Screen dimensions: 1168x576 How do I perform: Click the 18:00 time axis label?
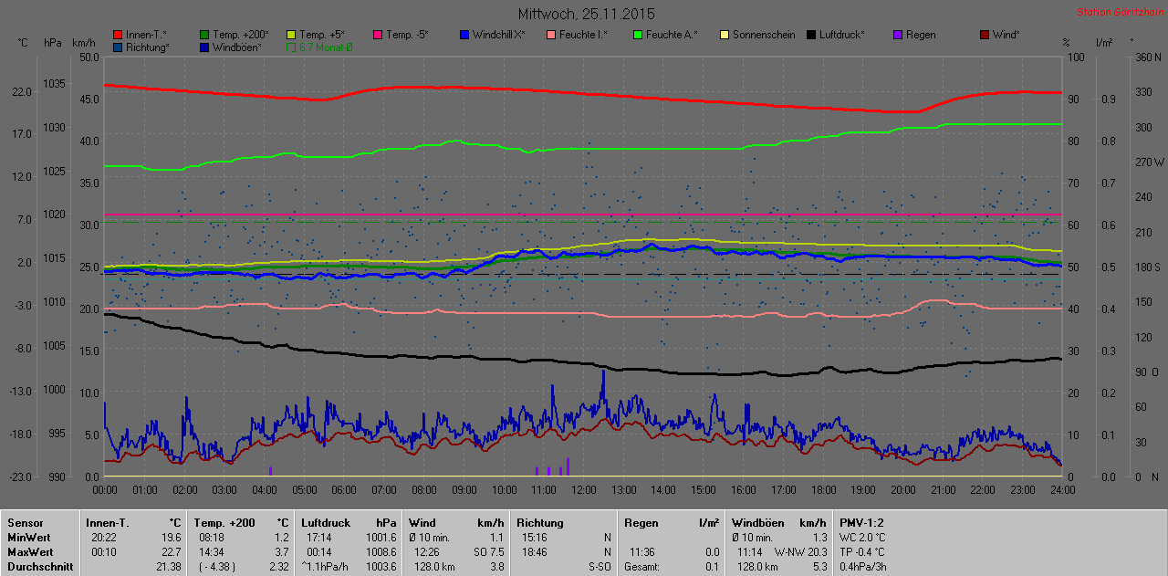tap(823, 490)
